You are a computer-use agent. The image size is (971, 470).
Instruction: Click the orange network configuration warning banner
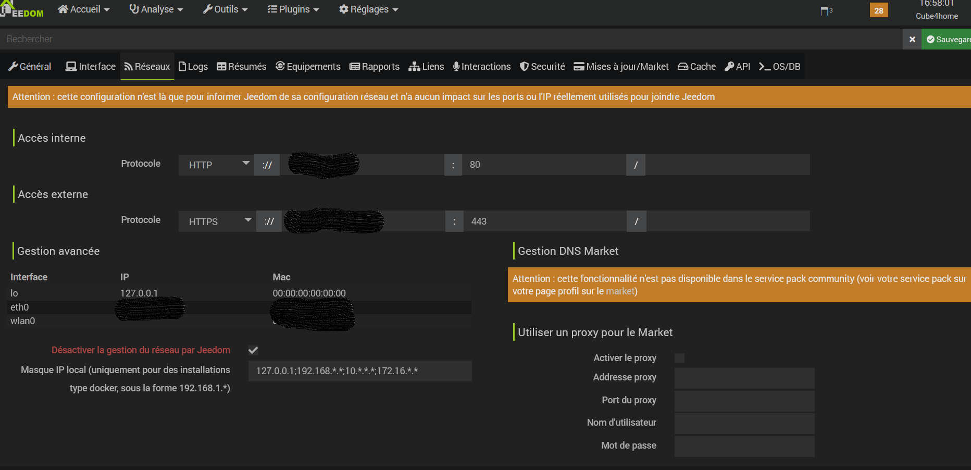pos(489,97)
